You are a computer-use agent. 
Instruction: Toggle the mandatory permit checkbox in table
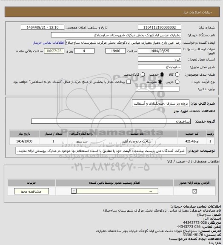(x=194, y=191)
